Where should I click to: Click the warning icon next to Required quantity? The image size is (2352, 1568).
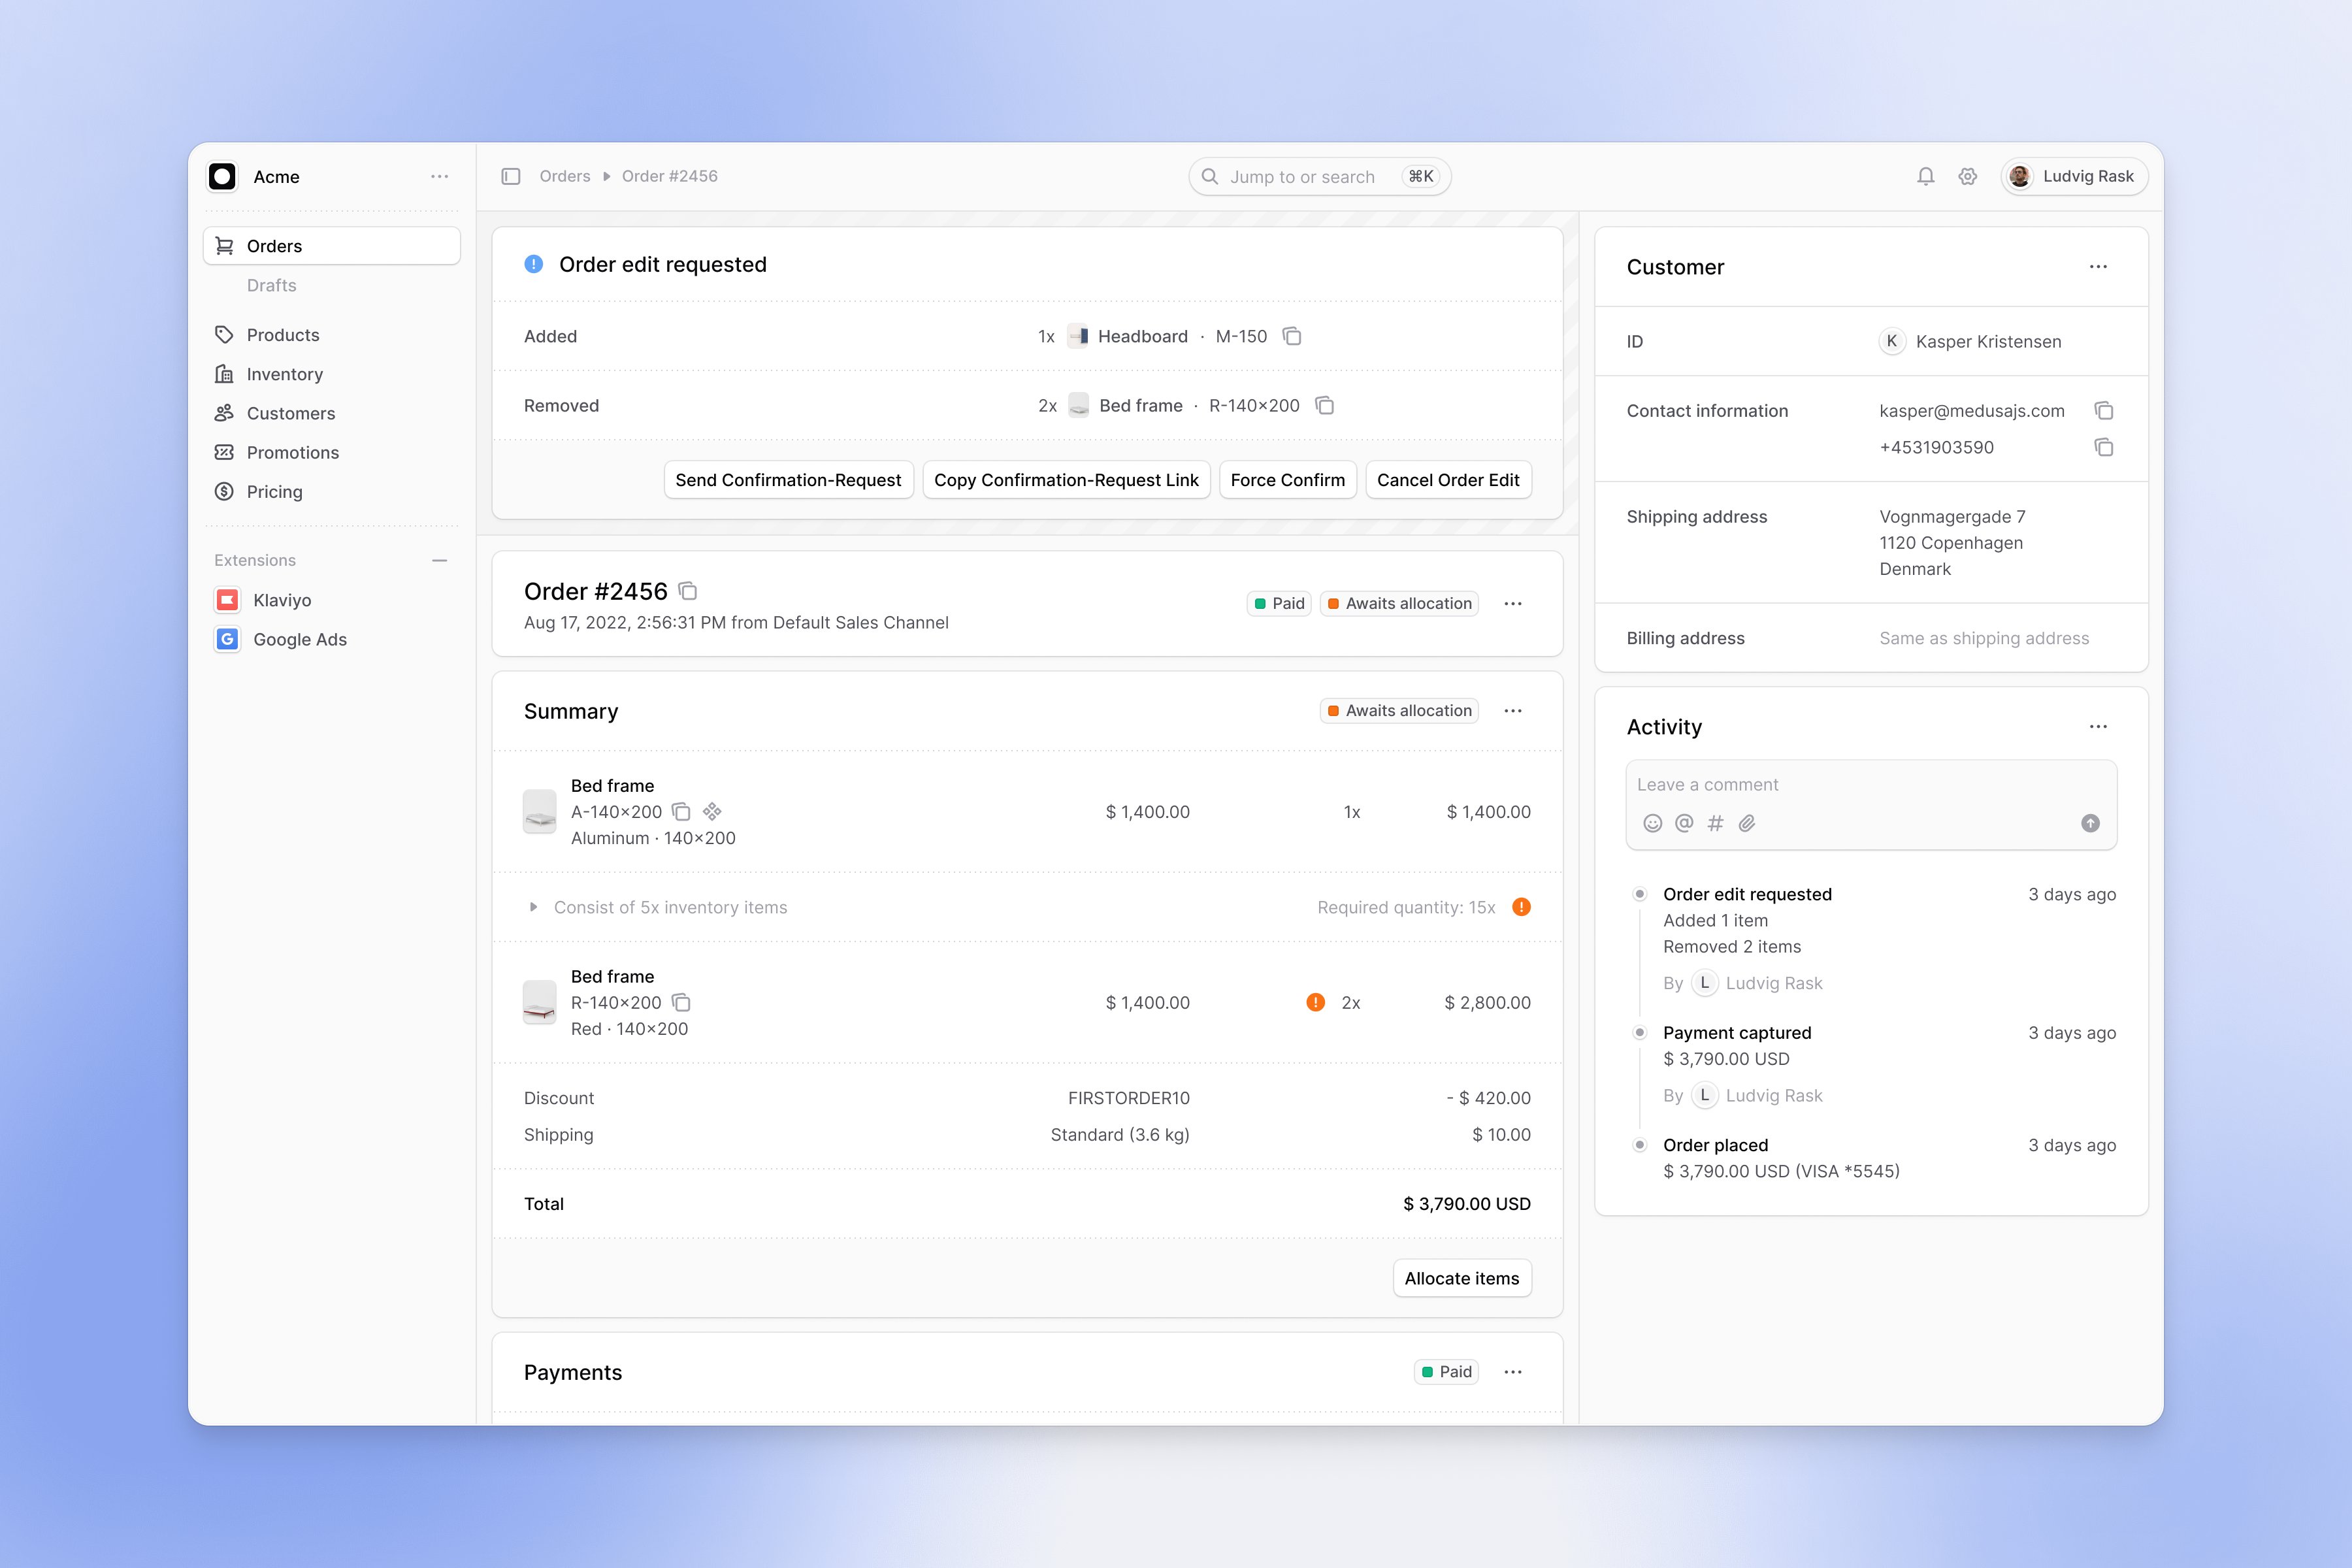(1521, 907)
